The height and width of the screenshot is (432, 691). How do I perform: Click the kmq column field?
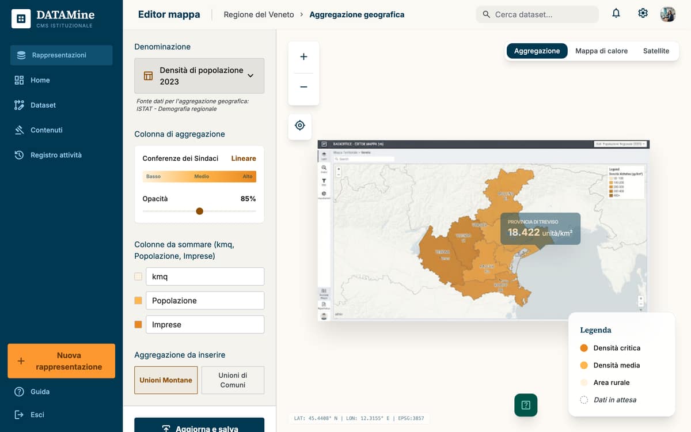click(205, 276)
